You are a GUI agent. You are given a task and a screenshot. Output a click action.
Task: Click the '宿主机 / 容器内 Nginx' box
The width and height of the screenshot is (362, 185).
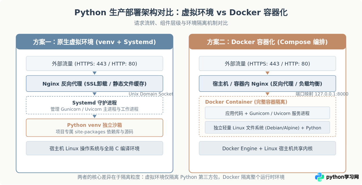[x=267, y=84]
